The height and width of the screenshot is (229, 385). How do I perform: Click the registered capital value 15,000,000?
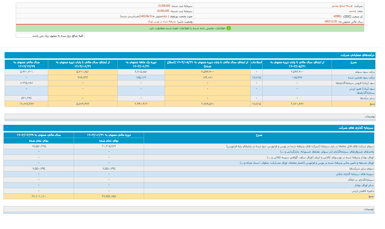pos(164,6)
